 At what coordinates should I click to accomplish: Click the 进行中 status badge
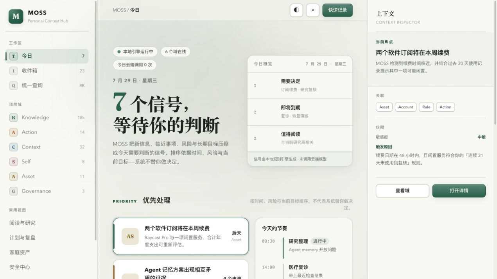click(x=320, y=241)
